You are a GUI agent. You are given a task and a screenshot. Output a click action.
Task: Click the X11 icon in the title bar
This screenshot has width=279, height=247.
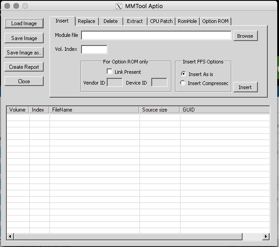pyautogui.click(x=119, y=6)
